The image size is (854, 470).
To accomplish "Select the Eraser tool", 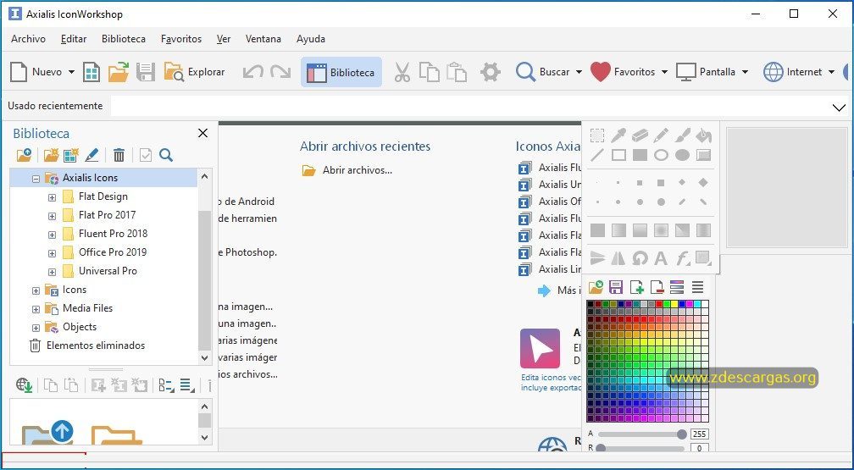I will 640,135.
